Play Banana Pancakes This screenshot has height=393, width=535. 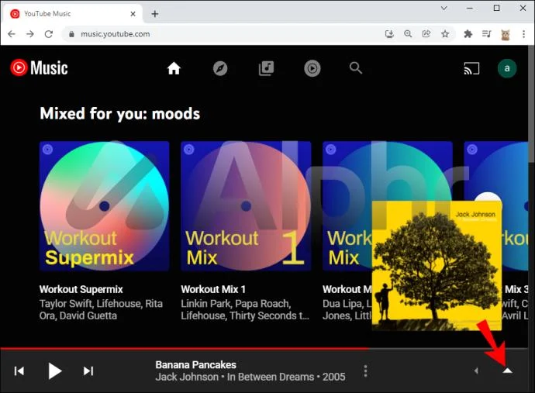point(54,371)
